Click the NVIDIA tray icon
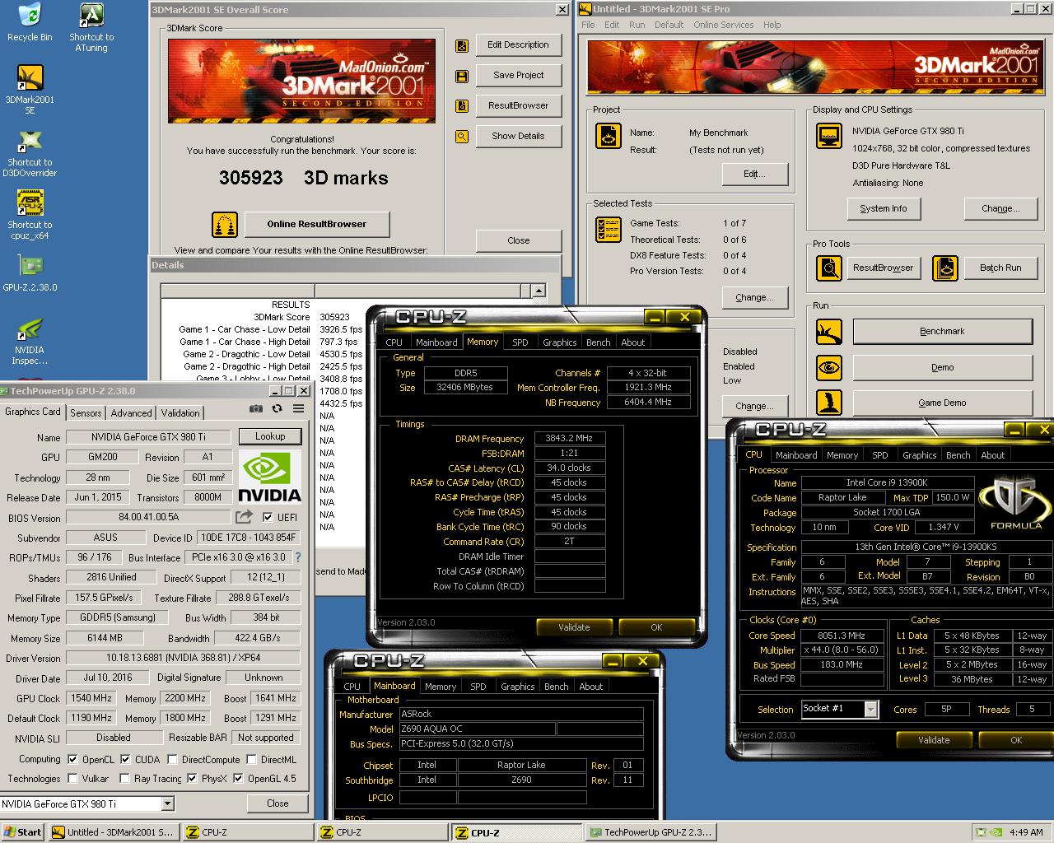Viewport: 1054px width, 843px height. click(x=994, y=832)
